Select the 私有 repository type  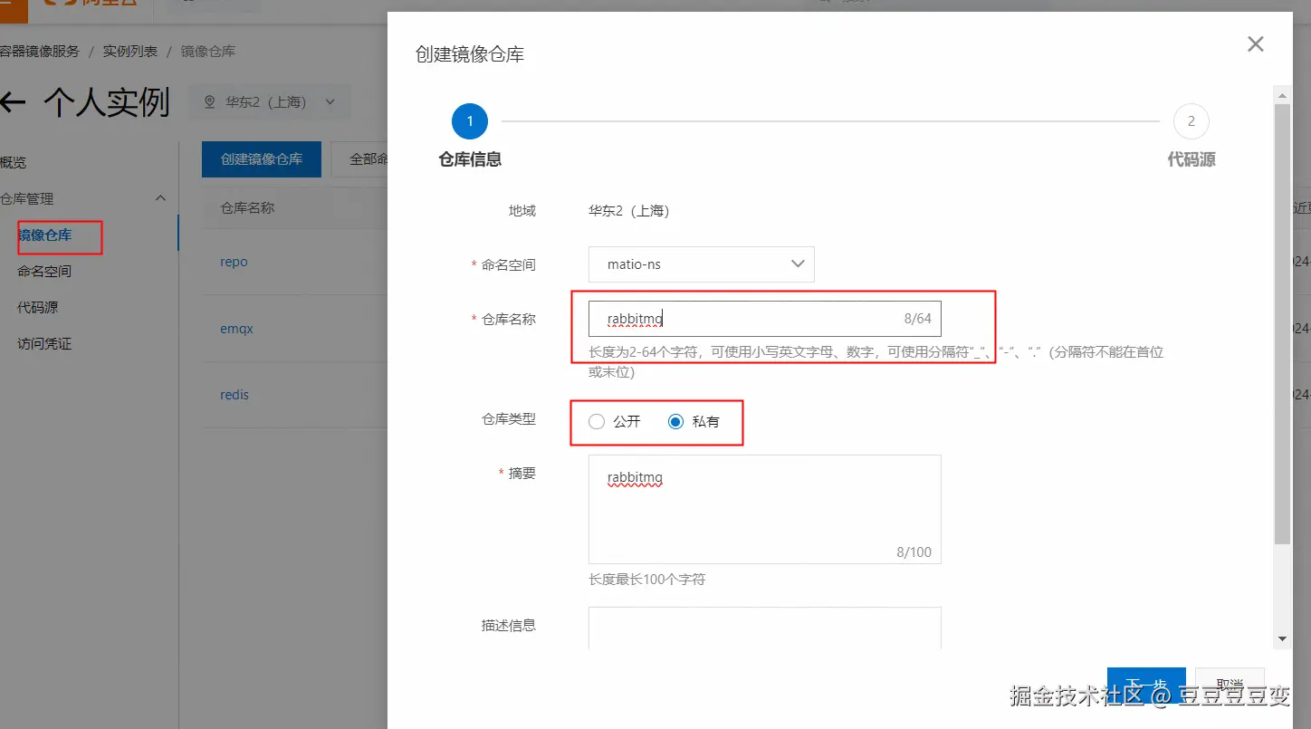point(675,421)
